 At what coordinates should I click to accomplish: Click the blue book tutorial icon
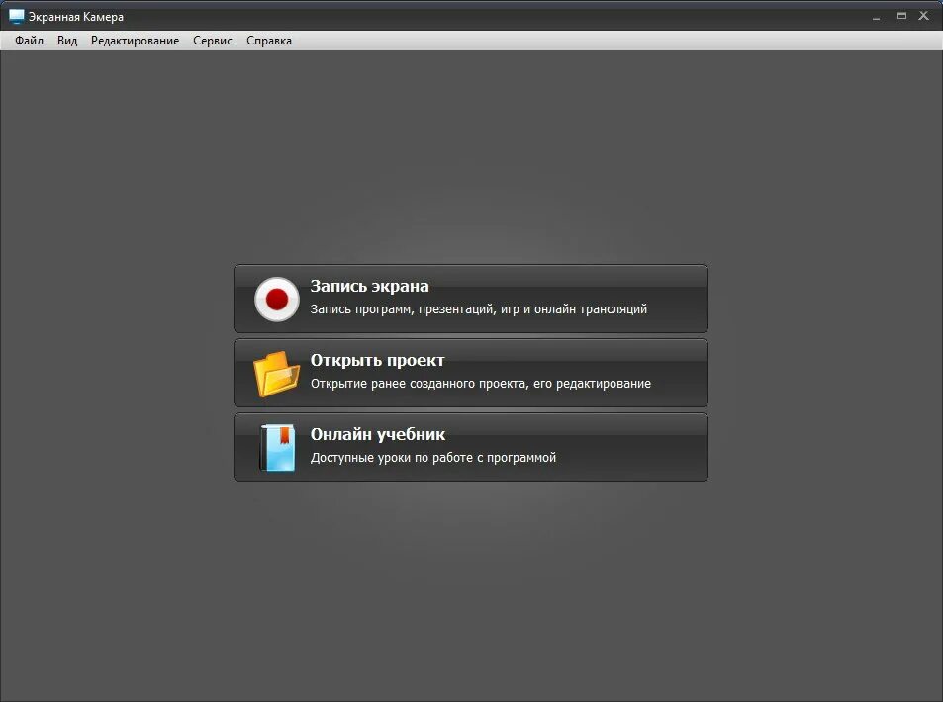coord(277,447)
